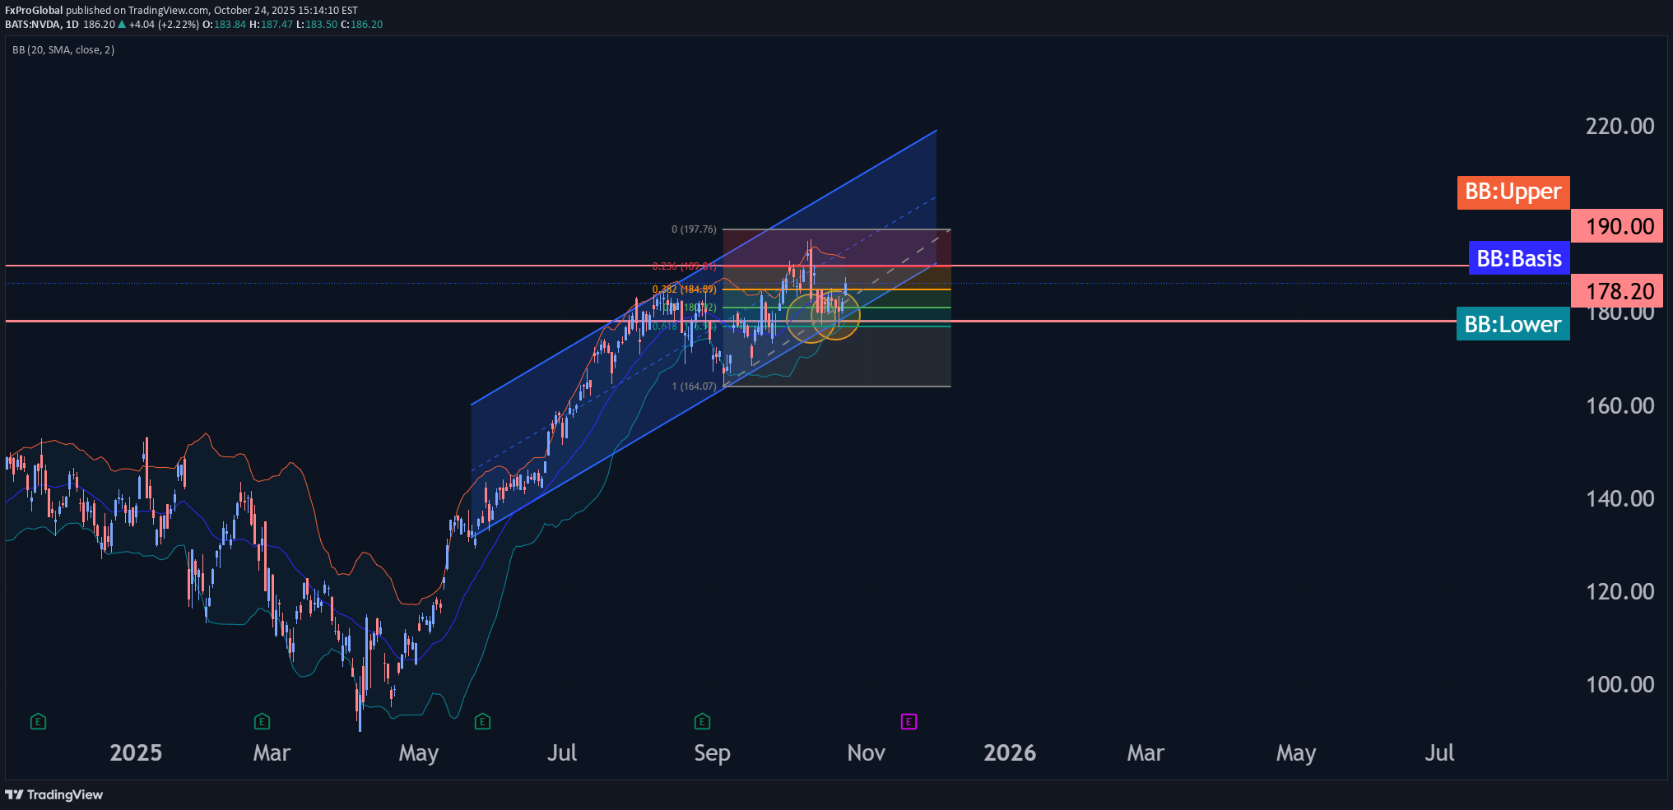This screenshot has height=810, width=1673.
Task: Open the earnings marker between May and Jul 2025
Action: coord(483,722)
